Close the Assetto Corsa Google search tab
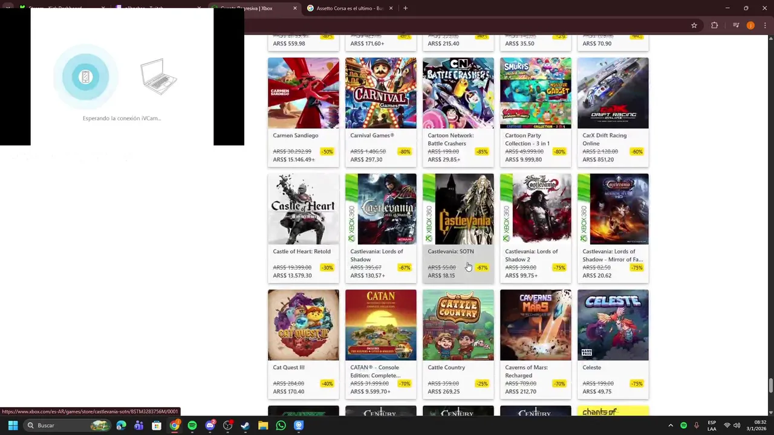The image size is (774, 435). point(391,8)
